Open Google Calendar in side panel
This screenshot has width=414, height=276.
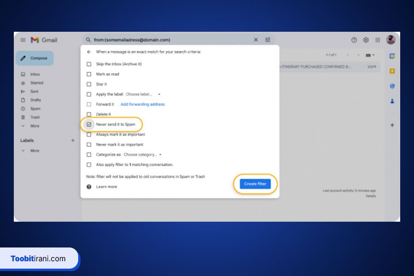(x=392, y=56)
